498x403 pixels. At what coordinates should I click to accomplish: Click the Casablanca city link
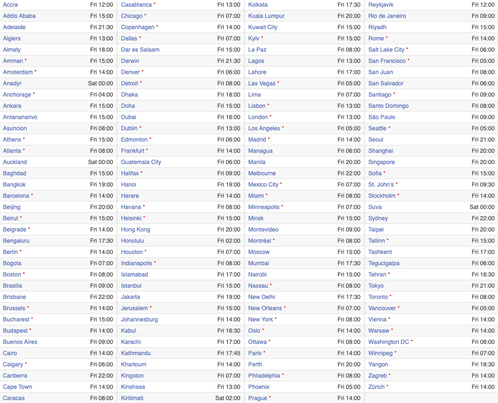click(x=136, y=5)
